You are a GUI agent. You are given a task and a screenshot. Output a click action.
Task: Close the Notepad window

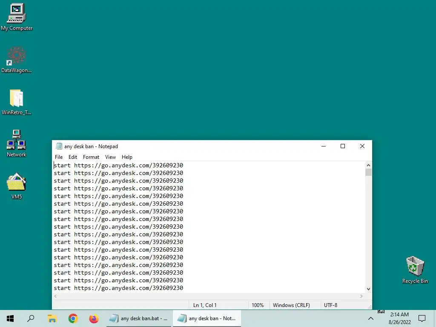(x=362, y=146)
